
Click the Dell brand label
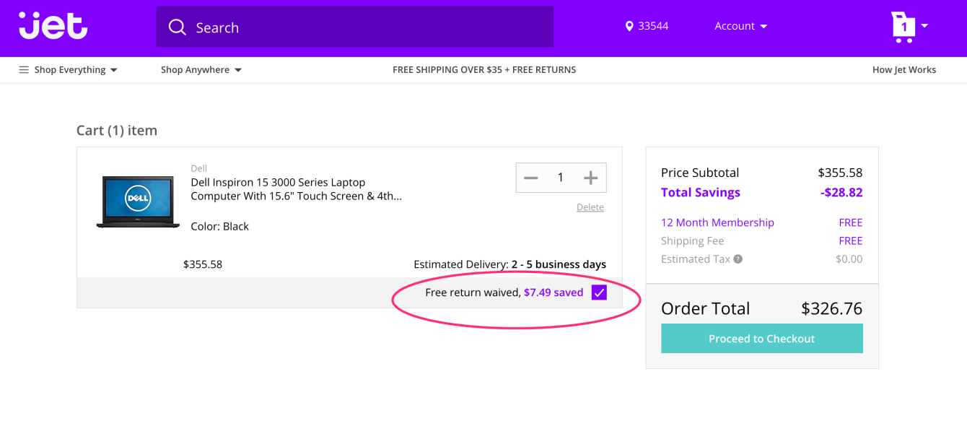point(199,169)
